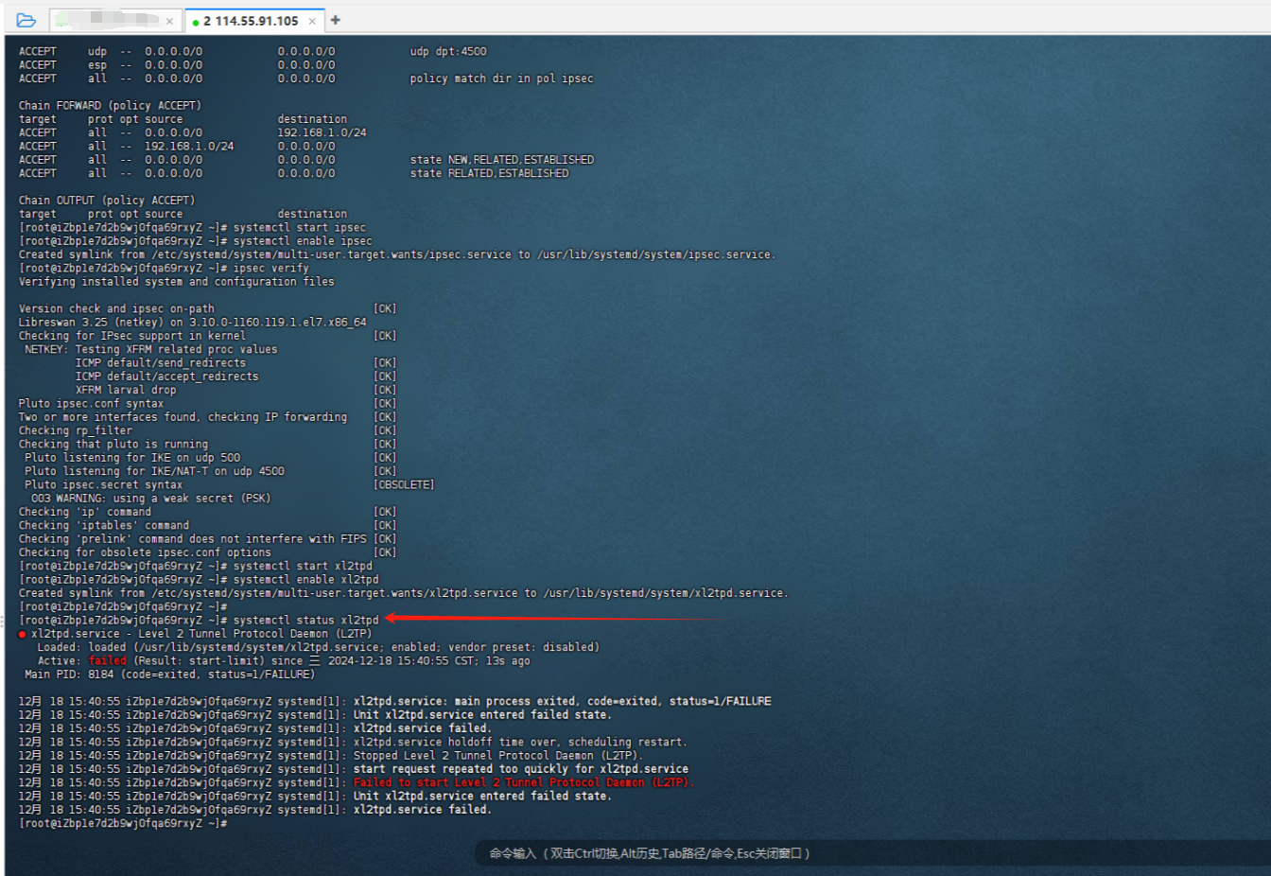The width and height of the screenshot is (1271, 876).
Task: Click the 'Pluto ipsec.conf syntax' line
Action: point(91,404)
